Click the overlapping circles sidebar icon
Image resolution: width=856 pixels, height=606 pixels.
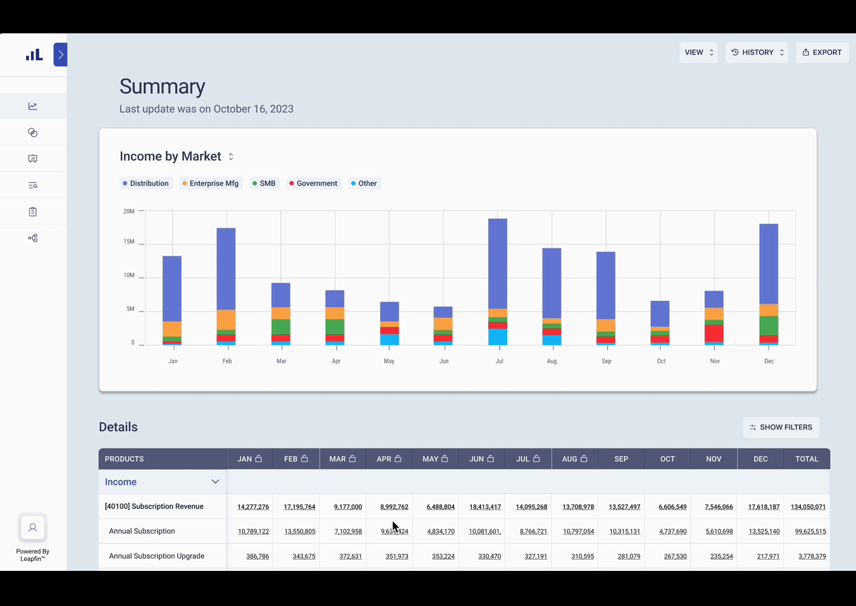[33, 133]
